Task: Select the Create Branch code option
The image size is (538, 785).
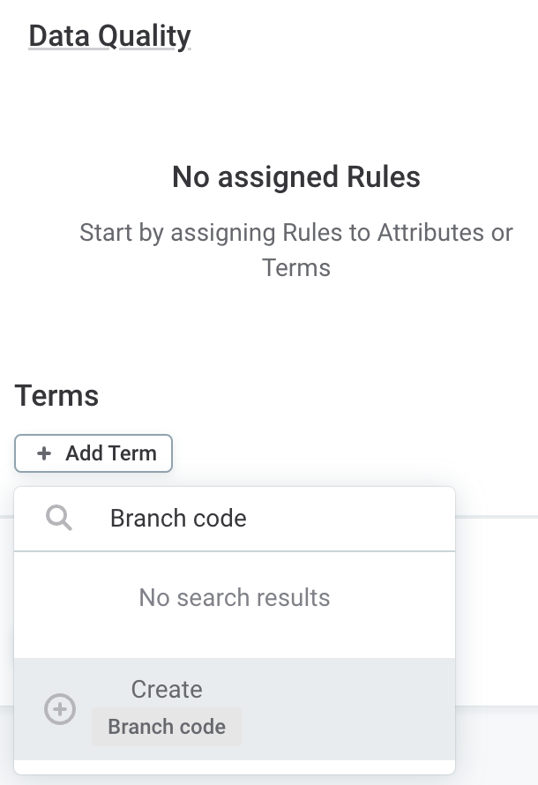Action: pyautogui.click(x=235, y=708)
